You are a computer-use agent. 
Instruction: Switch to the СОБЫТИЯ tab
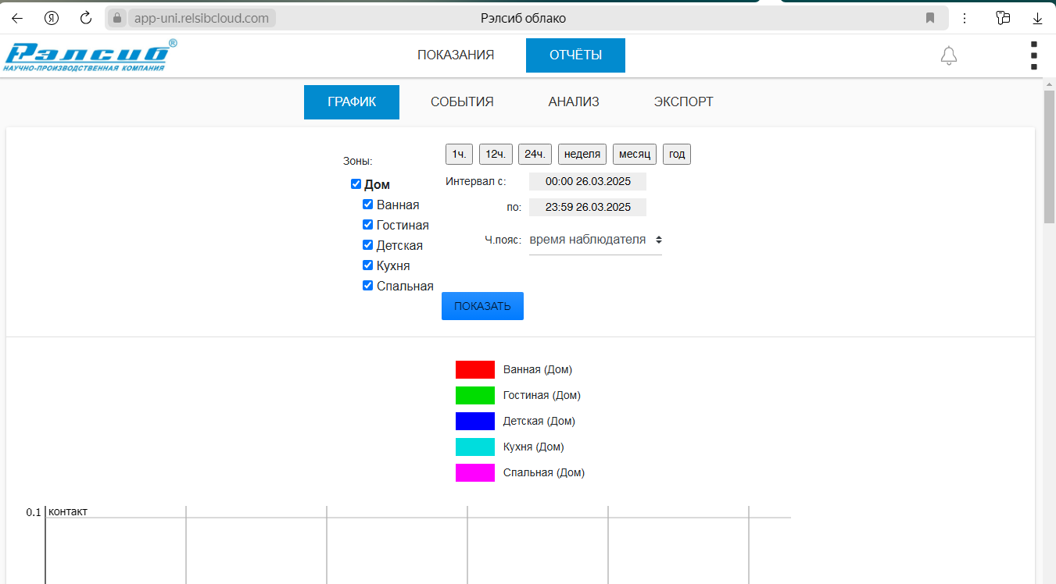click(462, 102)
